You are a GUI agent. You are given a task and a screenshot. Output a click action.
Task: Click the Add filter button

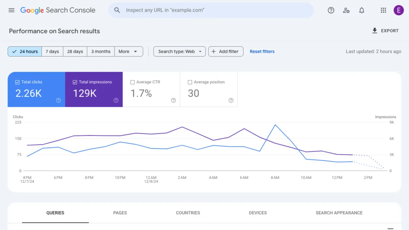[x=226, y=51]
